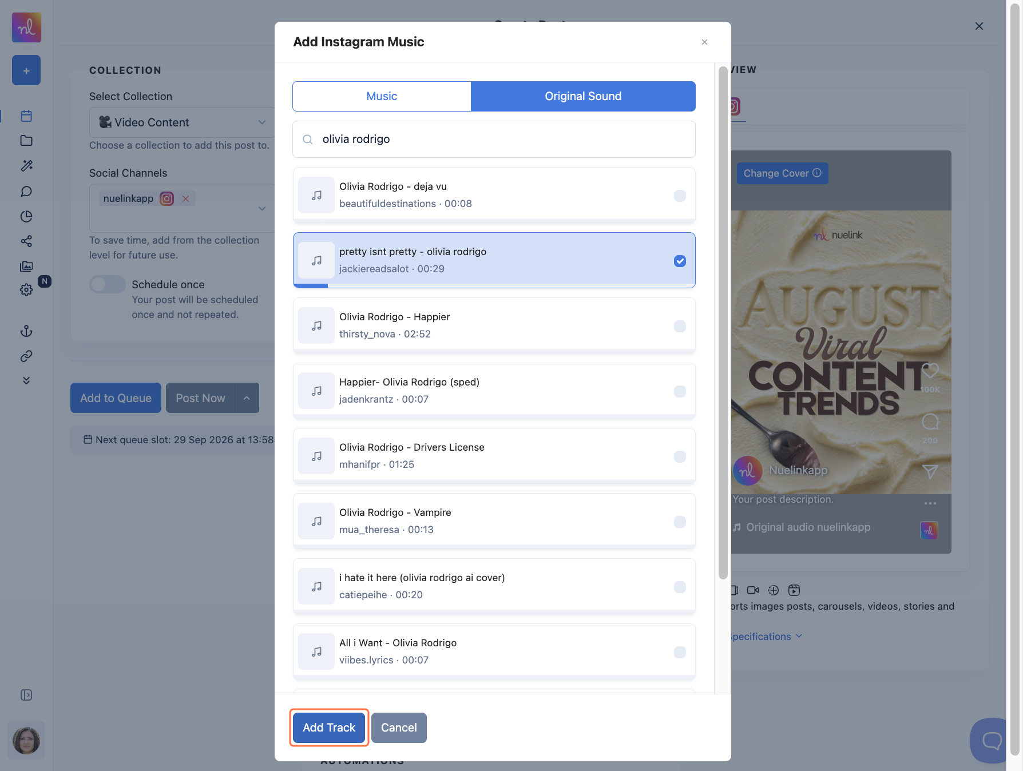Click the blue plus create button

point(26,70)
